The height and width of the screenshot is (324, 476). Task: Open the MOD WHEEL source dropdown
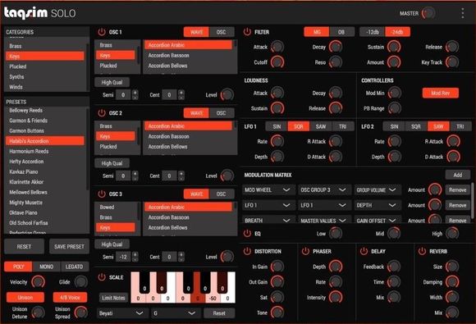coord(268,190)
